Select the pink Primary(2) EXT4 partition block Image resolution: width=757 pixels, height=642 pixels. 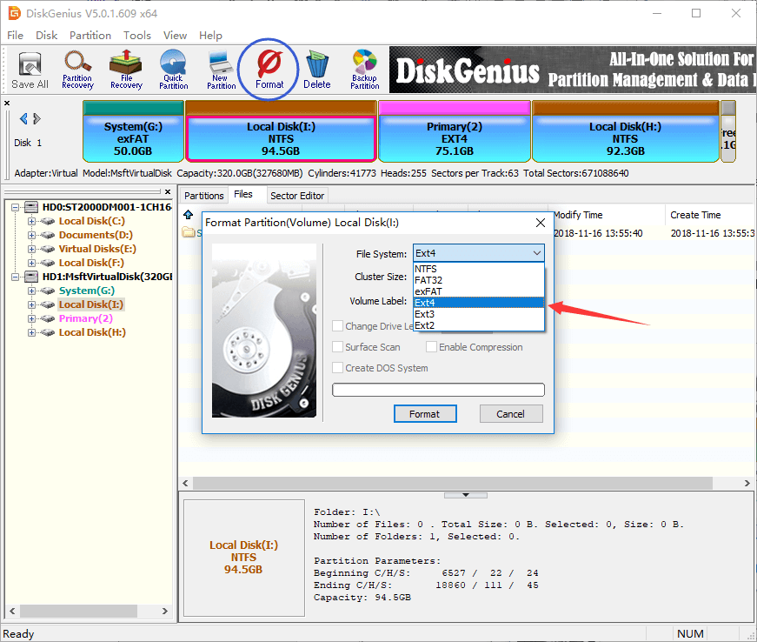[454, 138]
